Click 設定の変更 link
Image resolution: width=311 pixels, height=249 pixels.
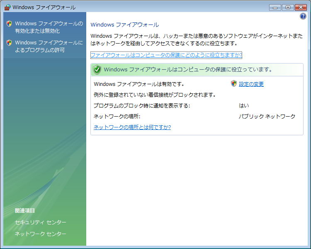point(251,84)
